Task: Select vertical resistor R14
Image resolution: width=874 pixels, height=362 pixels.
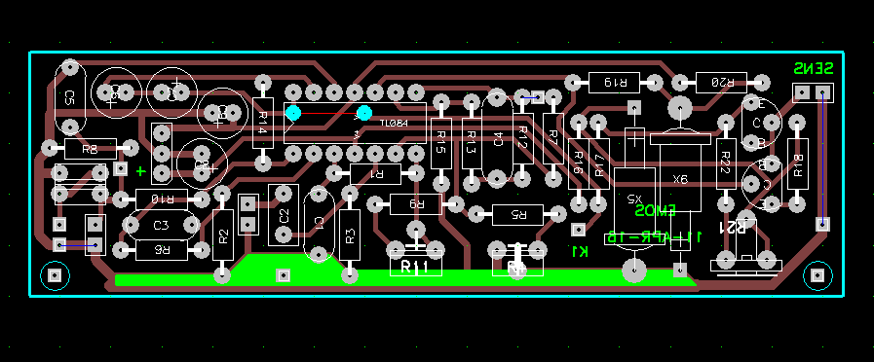Action: [263, 123]
